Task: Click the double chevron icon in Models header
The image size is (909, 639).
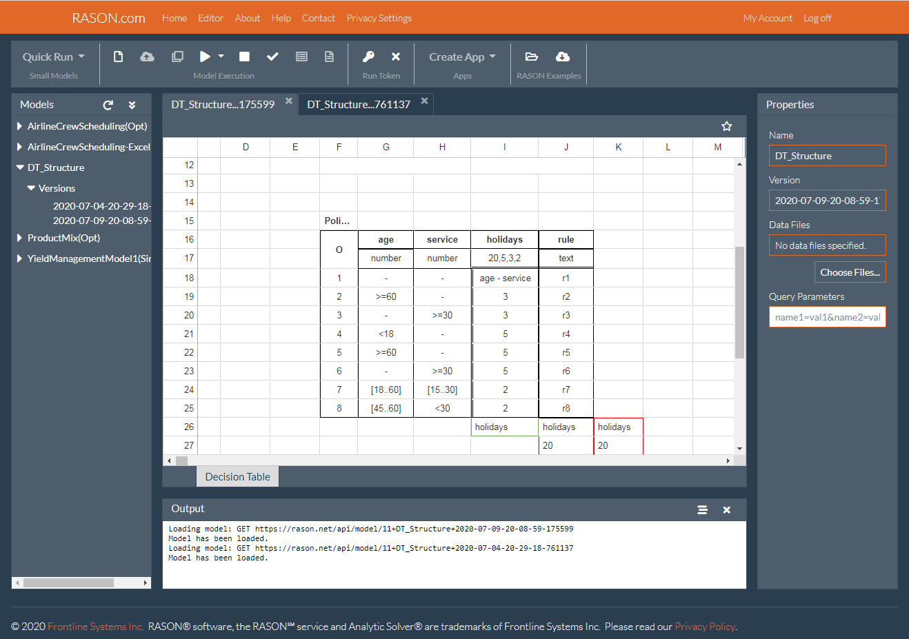Action: click(x=132, y=105)
